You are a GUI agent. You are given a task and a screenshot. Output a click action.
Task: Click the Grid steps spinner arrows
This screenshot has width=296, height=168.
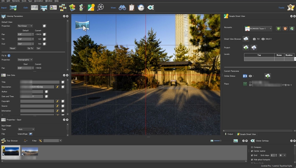pos(276,155)
